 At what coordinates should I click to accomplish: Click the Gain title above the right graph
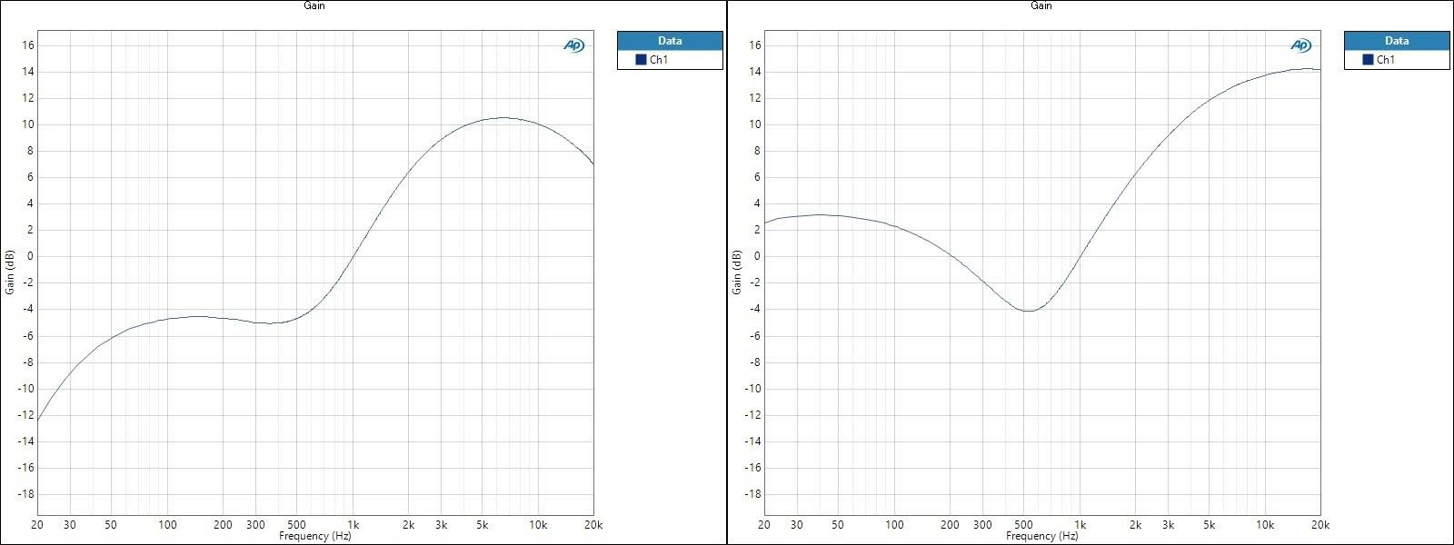click(x=1041, y=5)
